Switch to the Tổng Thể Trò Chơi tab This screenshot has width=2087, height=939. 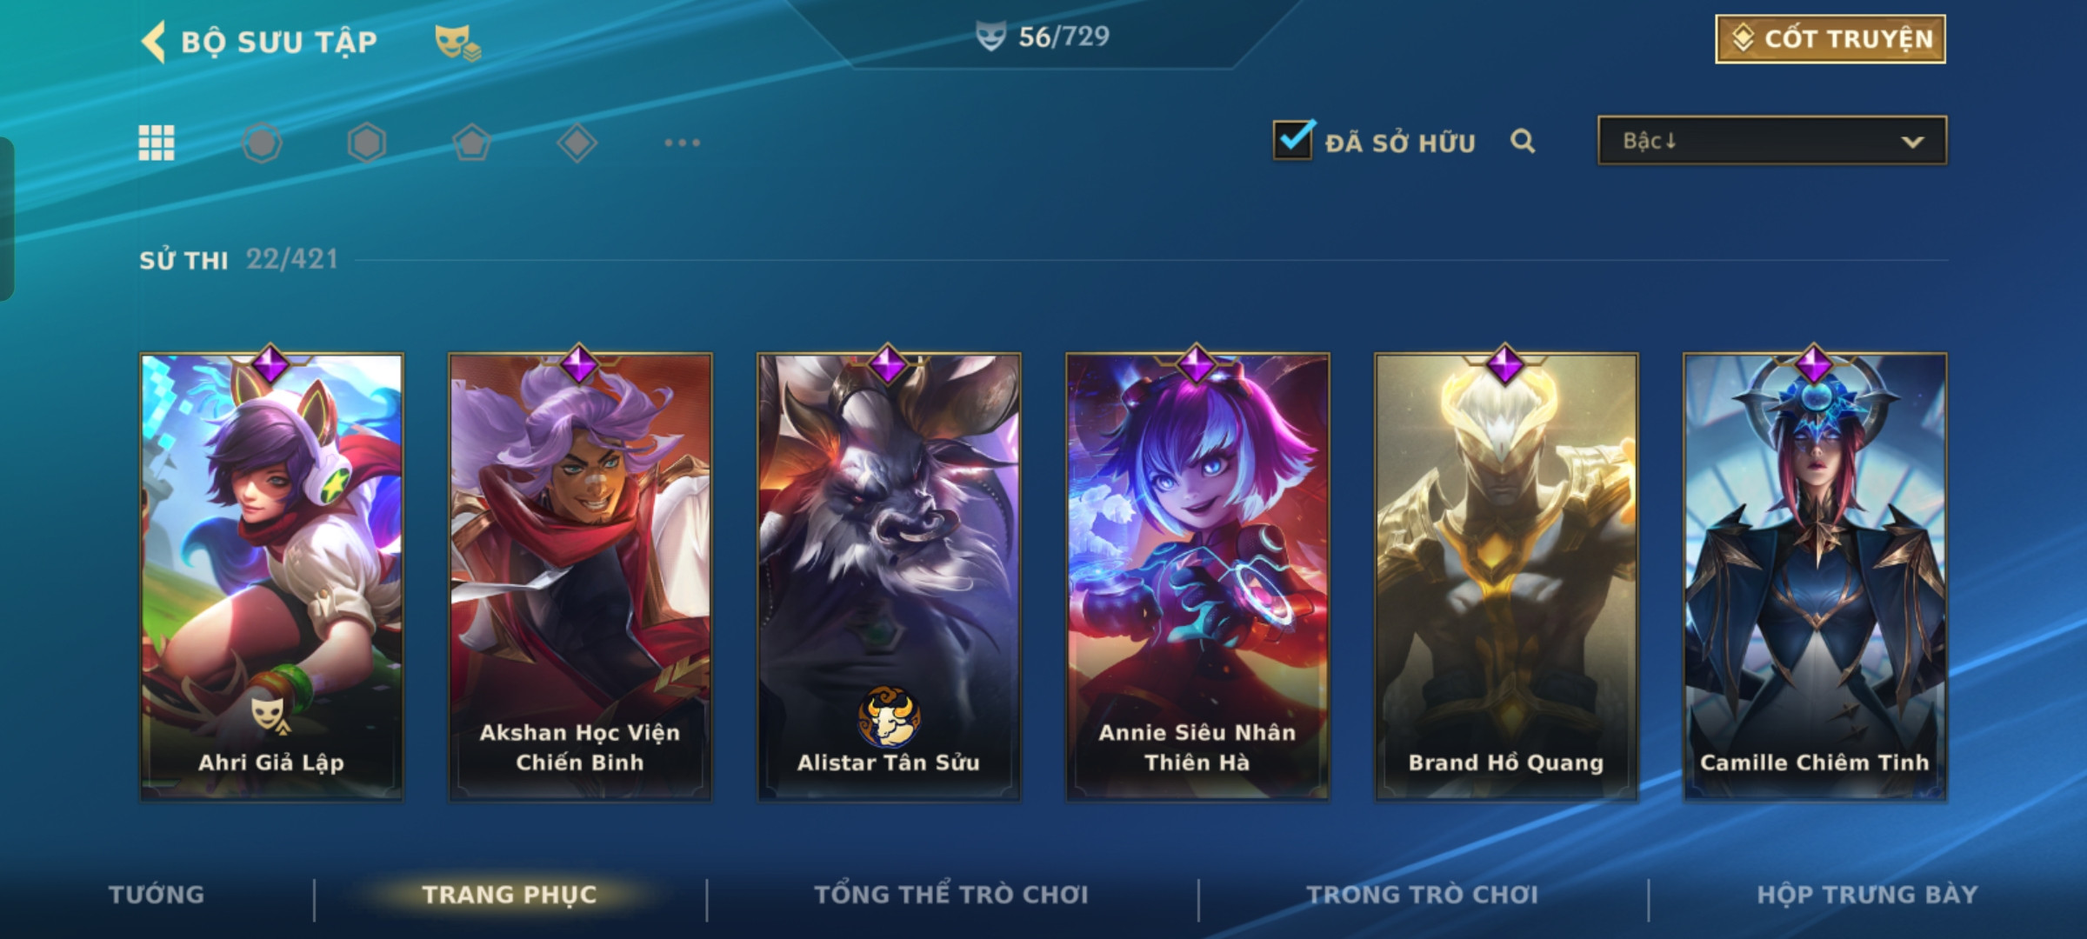(x=951, y=895)
